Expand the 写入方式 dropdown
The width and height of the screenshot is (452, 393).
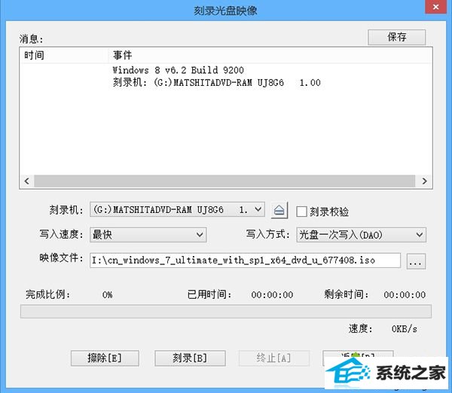361,235
